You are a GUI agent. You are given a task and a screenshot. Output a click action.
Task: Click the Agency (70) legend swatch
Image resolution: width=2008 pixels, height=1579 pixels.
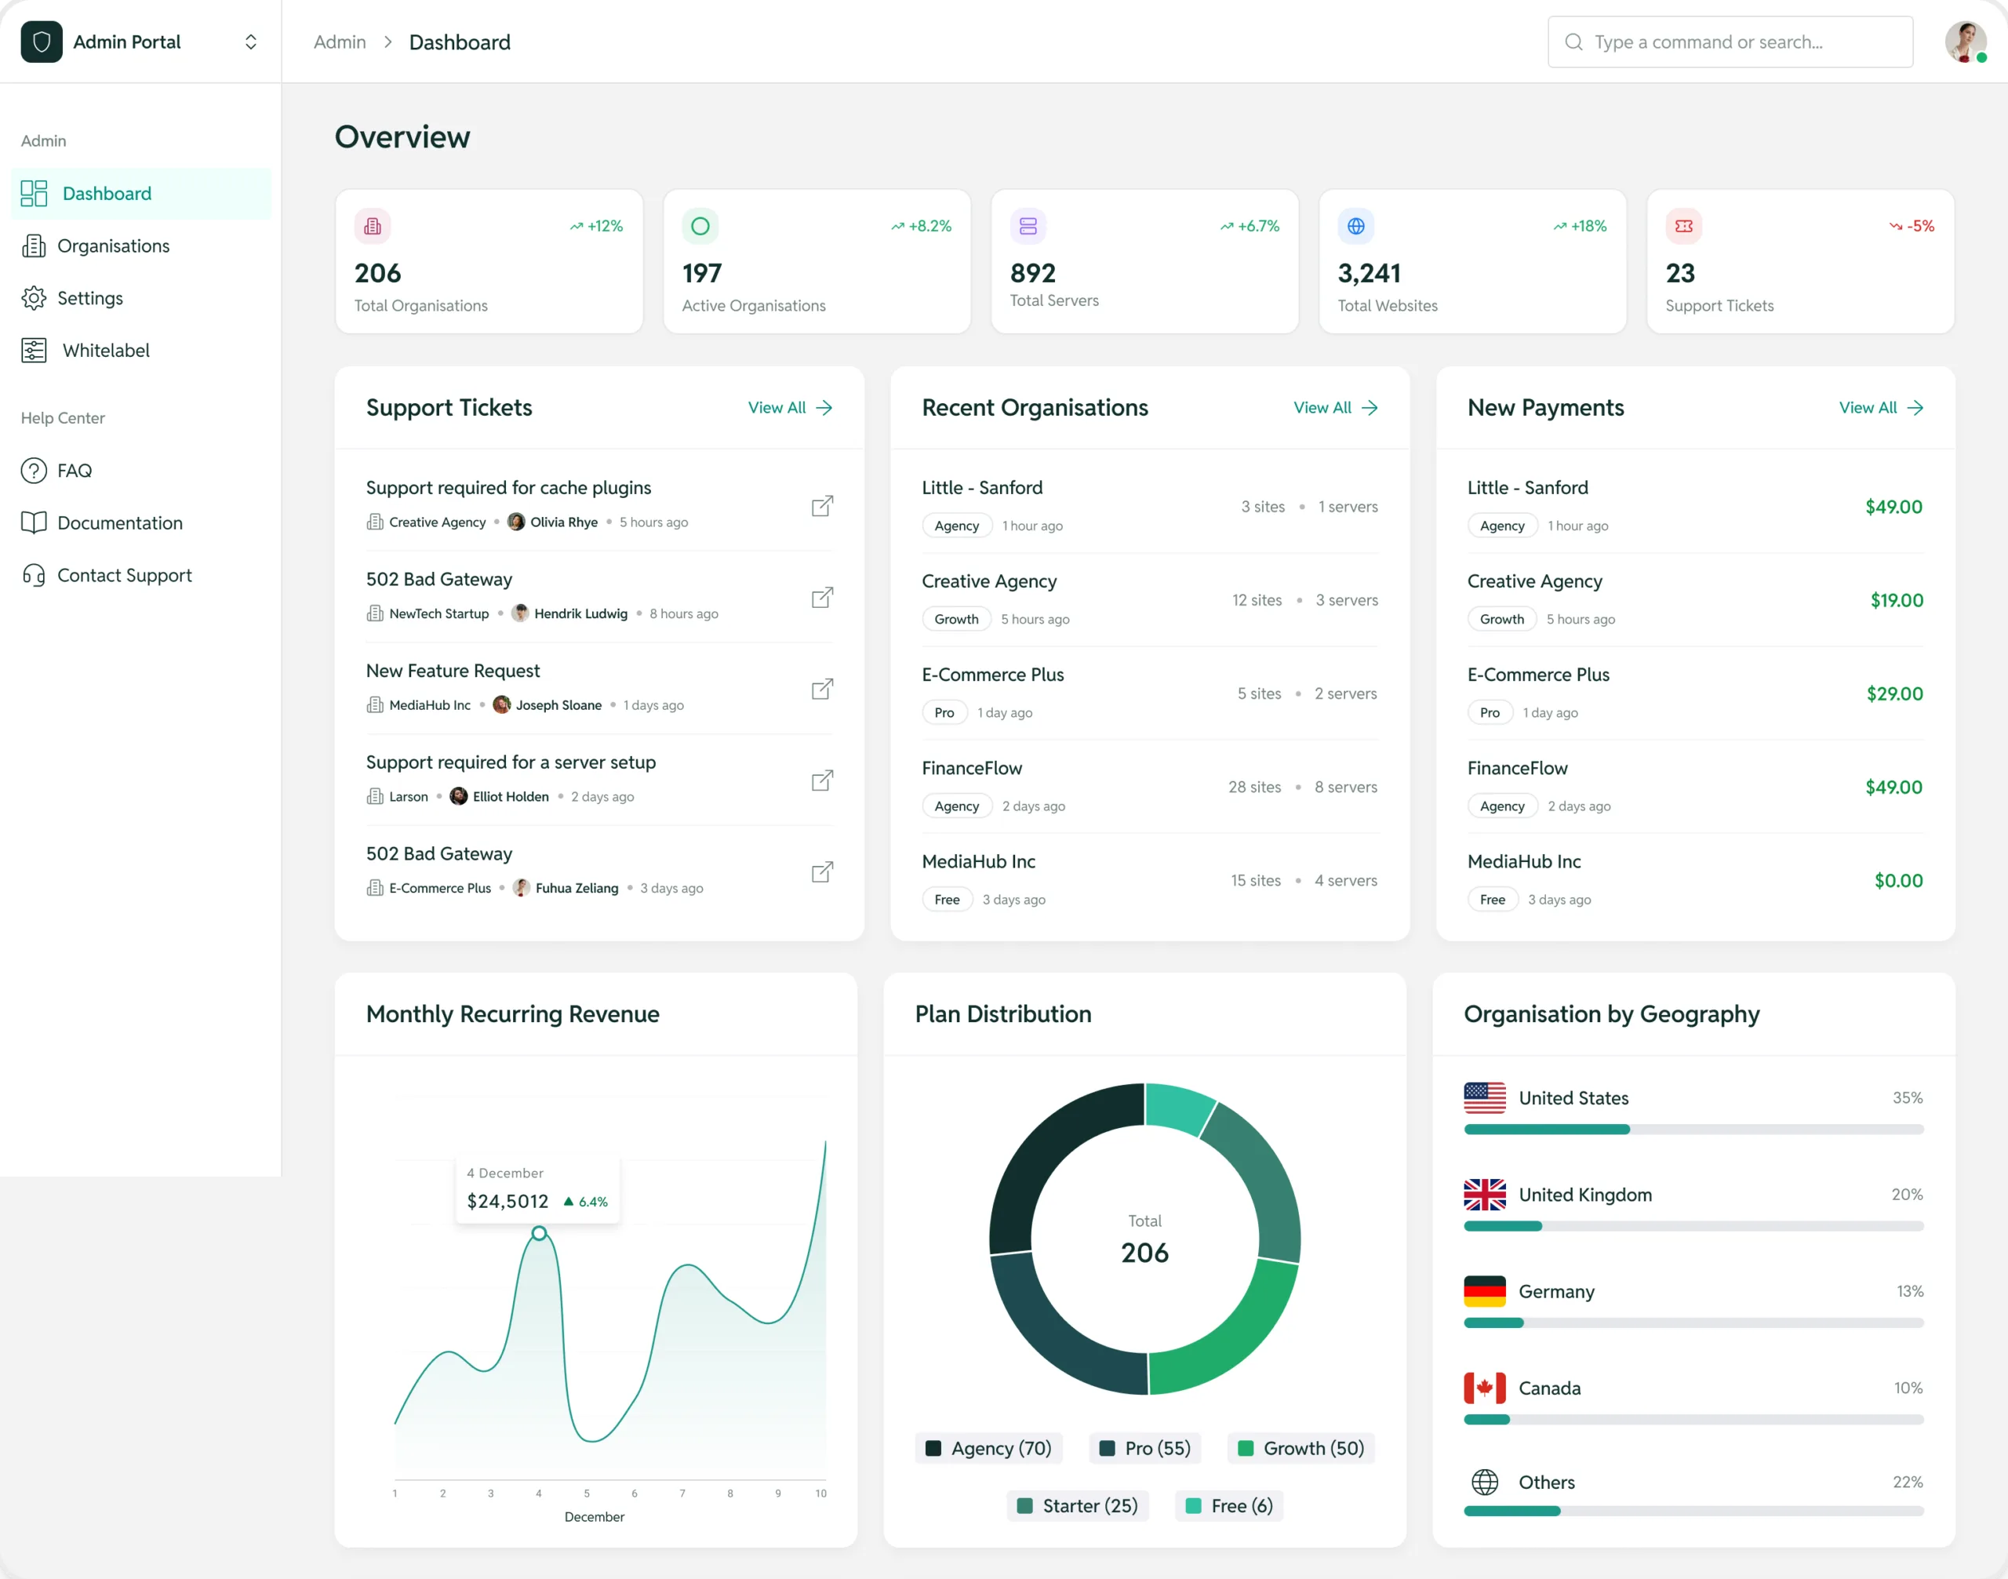(935, 1448)
